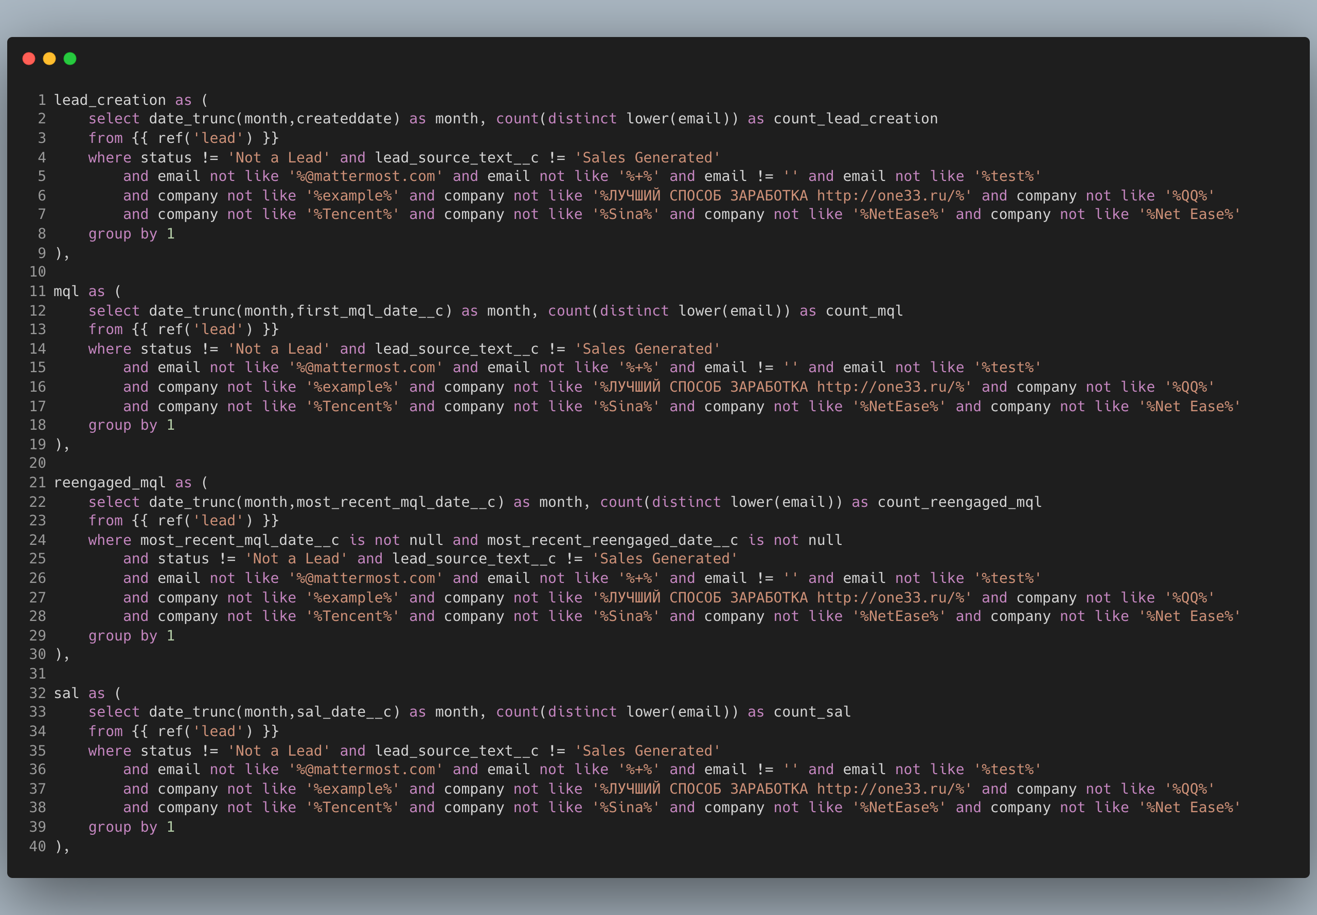Image resolution: width=1317 pixels, height=915 pixels.
Task: Click 'count_reengaged_mql' alias on line 22
Action: 959,502
